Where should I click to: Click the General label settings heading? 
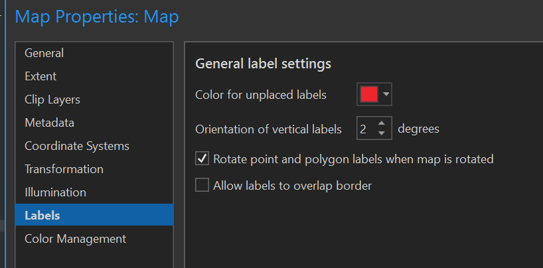tap(263, 64)
